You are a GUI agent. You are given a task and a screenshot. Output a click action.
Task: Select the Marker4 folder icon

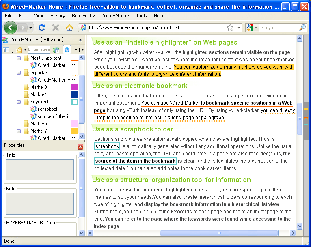click(x=26, y=95)
